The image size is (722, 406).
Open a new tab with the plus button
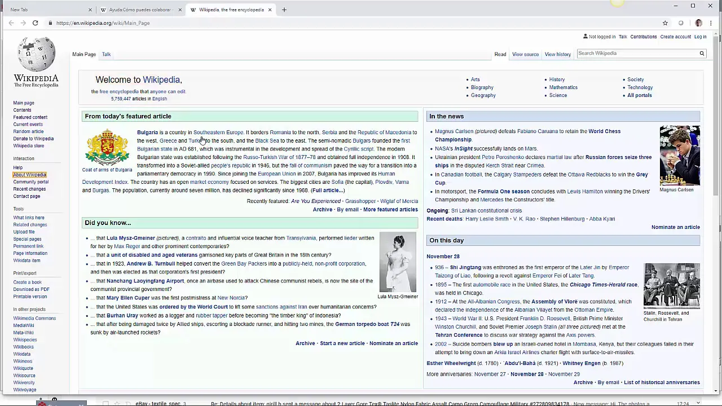(284, 10)
